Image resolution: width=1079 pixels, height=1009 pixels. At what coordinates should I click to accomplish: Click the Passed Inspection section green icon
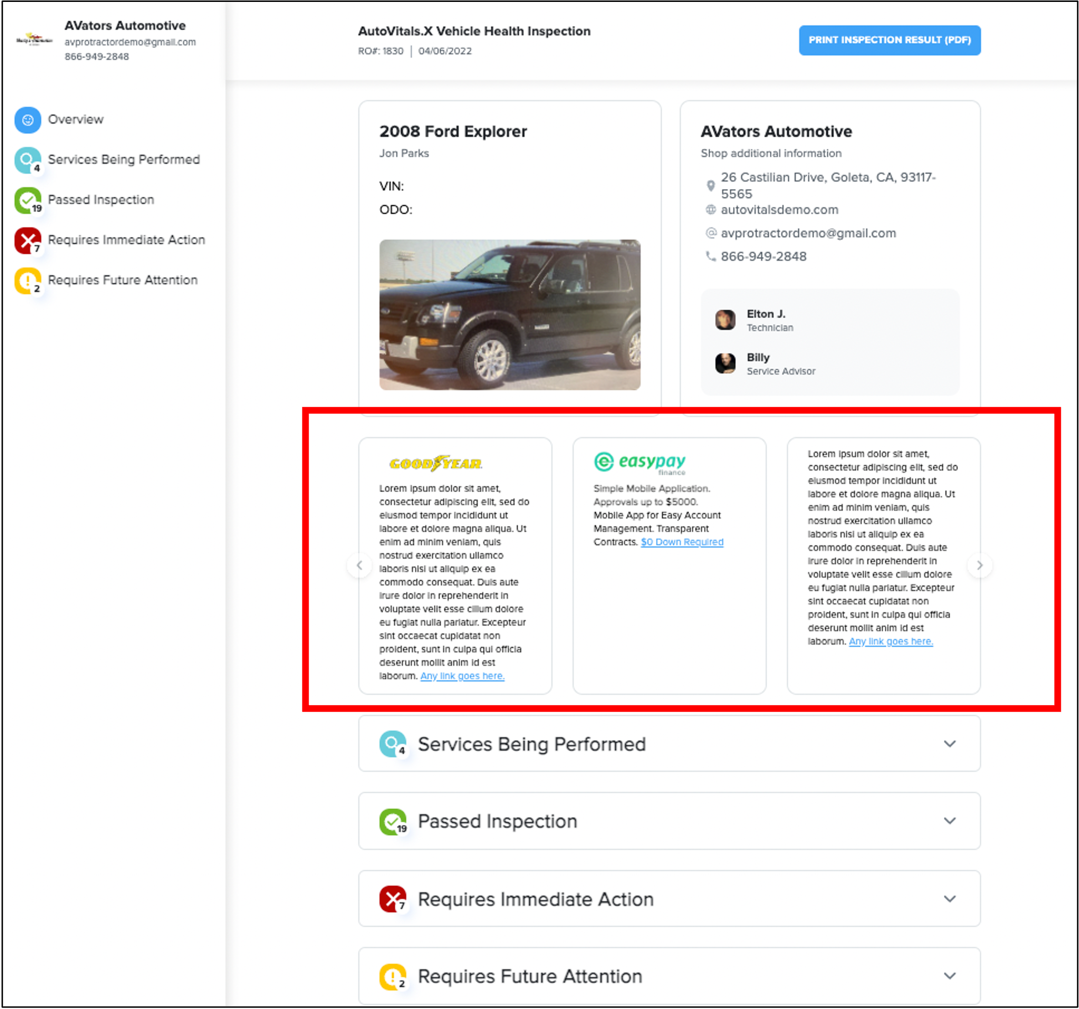click(392, 822)
